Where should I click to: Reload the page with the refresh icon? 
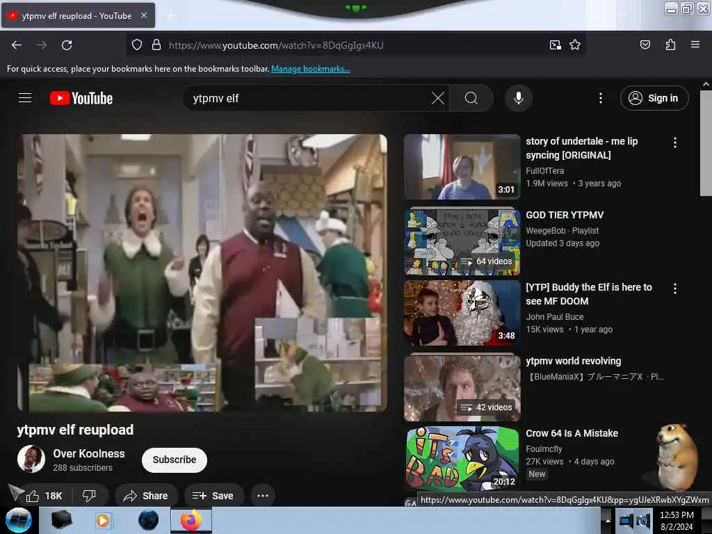pyautogui.click(x=67, y=45)
